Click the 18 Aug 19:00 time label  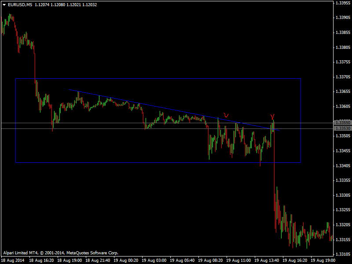(70, 260)
